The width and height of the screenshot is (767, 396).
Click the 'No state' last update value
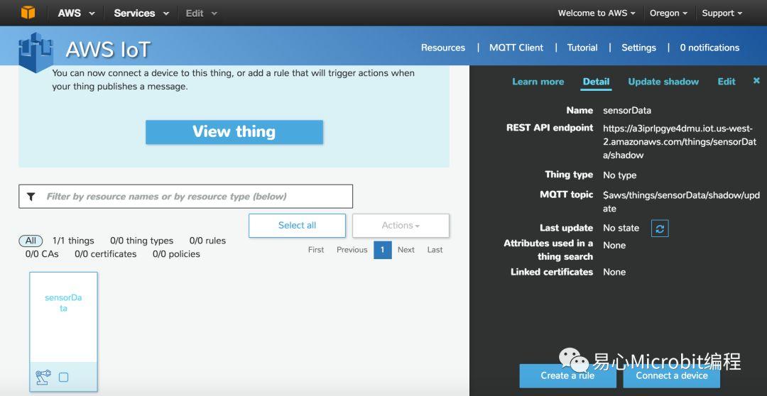pyautogui.click(x=621, y=228)
